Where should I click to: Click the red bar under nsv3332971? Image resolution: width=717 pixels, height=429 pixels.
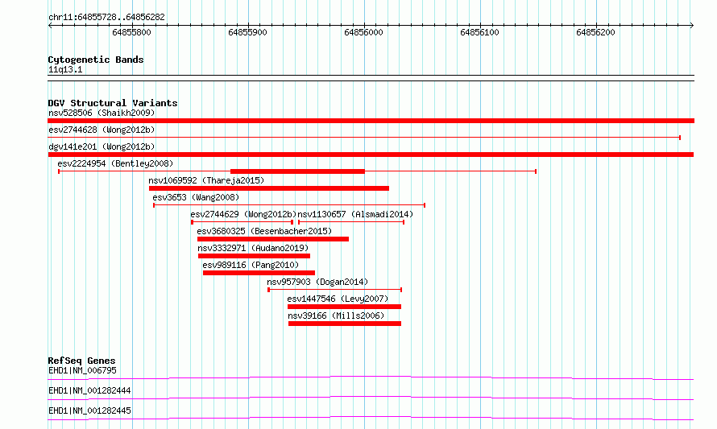click(x=254, y=256)
